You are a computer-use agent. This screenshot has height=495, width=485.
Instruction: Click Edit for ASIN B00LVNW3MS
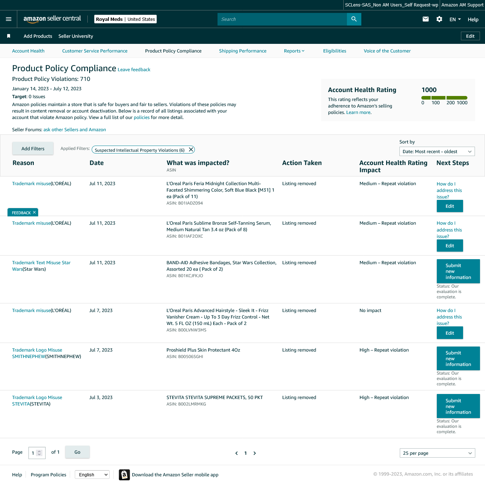click(x=450, y=333)
